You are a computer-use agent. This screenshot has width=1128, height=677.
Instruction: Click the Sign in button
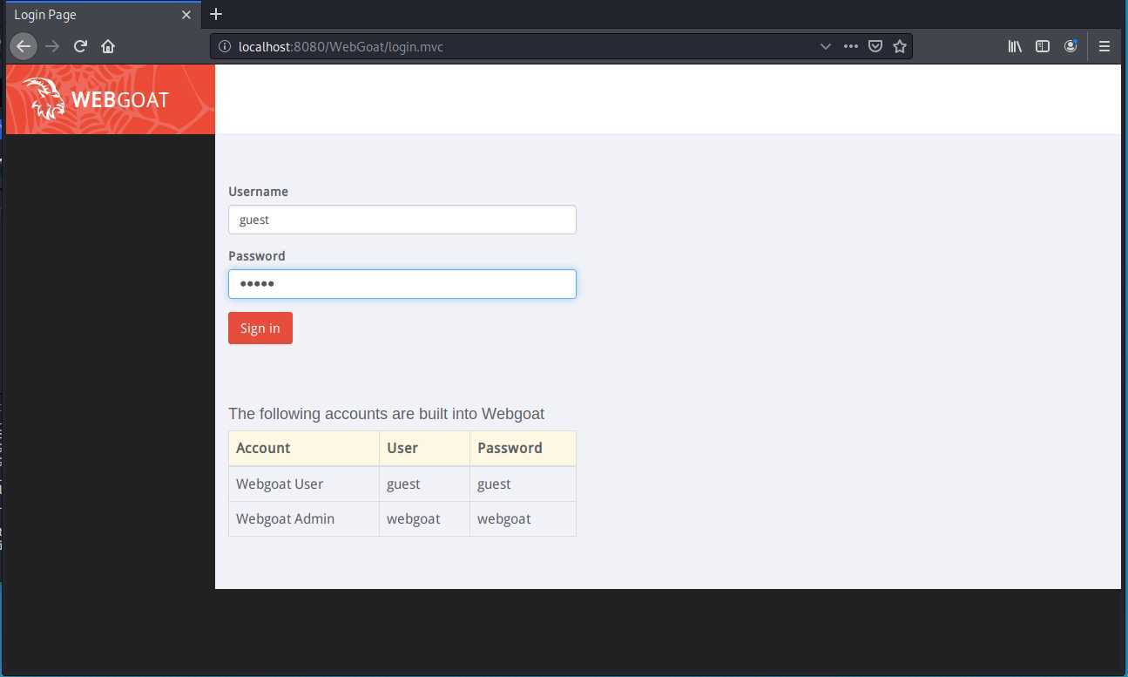(x=260, y=328)
